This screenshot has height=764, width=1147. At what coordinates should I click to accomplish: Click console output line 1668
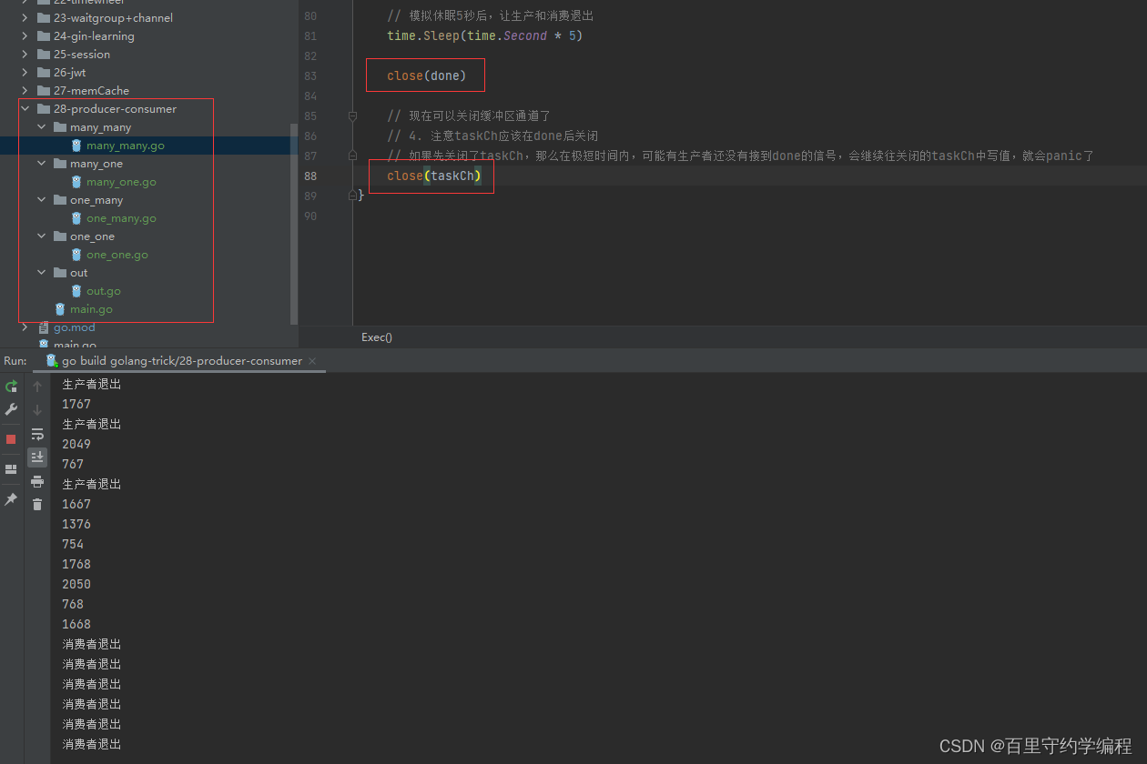click(76, 624)
